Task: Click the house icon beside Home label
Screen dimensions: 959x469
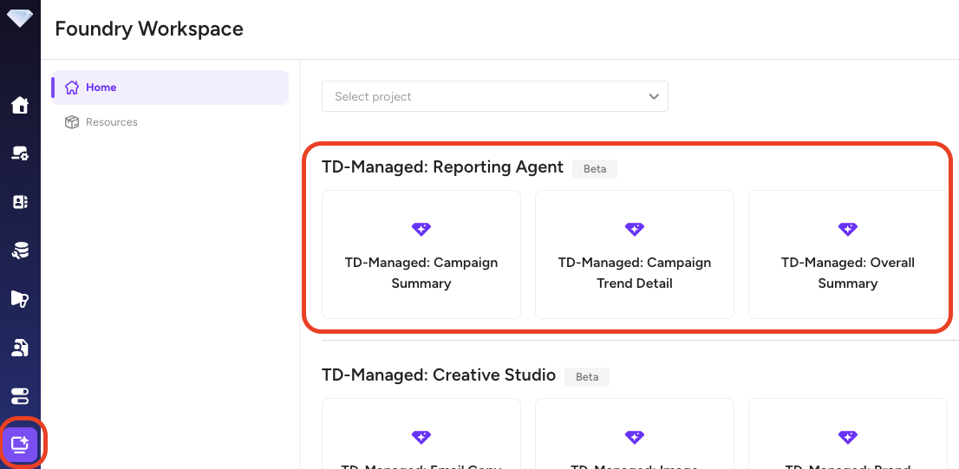Action: point(72,88)
